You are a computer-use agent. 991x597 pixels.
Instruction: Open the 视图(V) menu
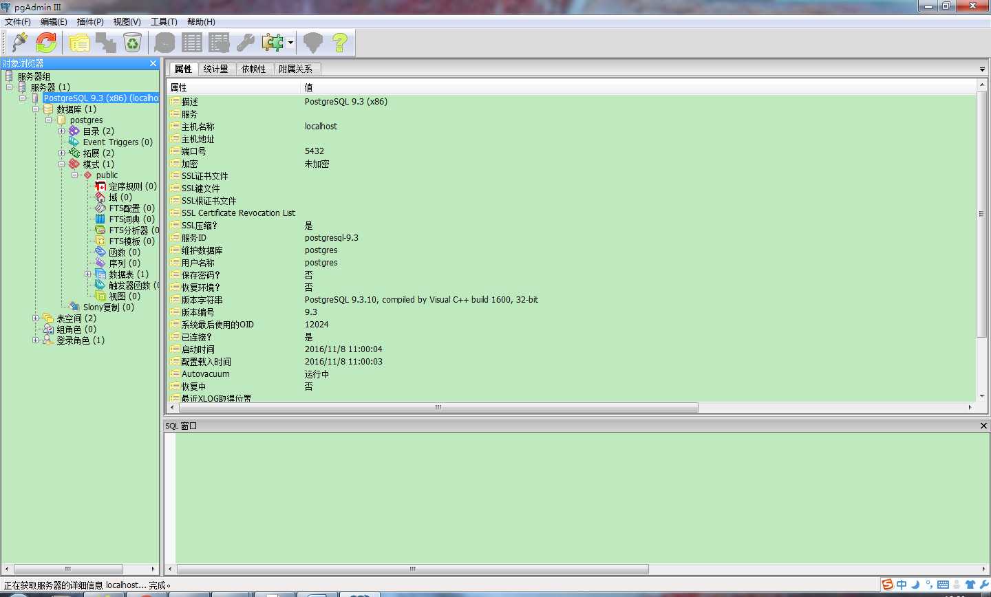tap(127, 22)
